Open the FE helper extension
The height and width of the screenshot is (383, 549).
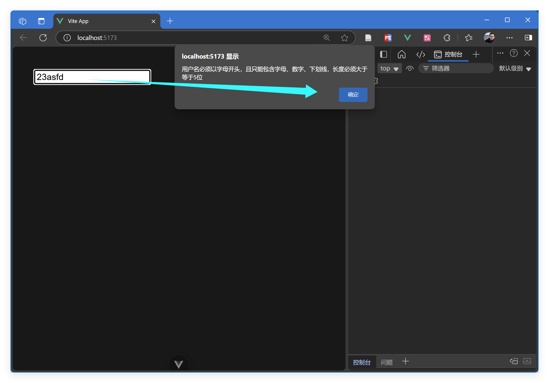point(388,38)
